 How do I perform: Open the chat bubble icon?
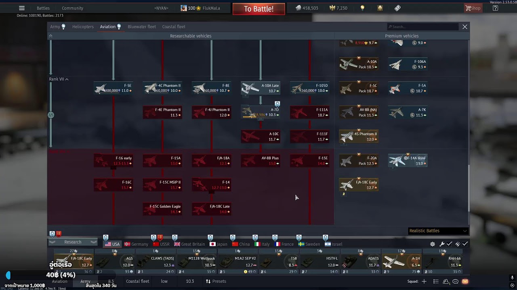455,281
